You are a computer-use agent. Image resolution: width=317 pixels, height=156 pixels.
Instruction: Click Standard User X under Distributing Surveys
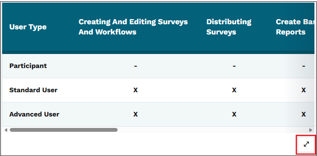(234, 90)
